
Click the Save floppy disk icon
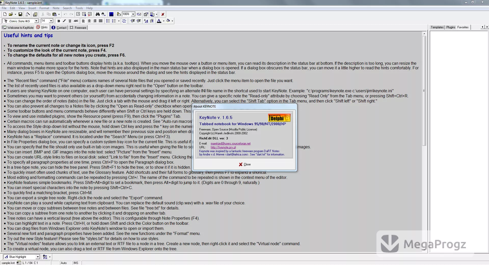pyautogui.click(x=20, y=14)
